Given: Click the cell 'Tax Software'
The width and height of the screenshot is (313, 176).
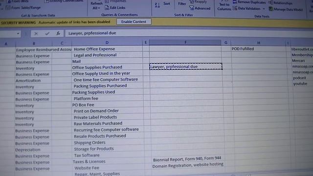Looking at the screenshot, I should pos(87,155).
